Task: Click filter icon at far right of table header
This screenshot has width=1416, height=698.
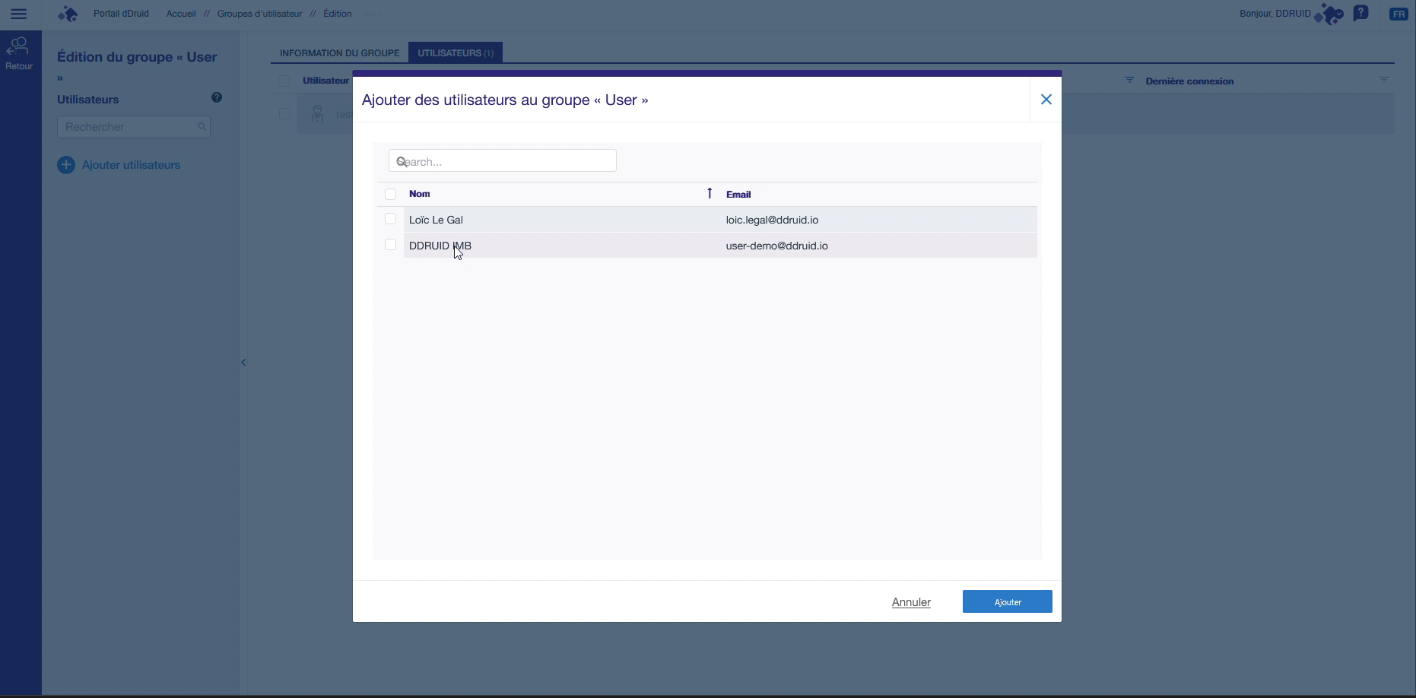Action: coord(1384,81)
